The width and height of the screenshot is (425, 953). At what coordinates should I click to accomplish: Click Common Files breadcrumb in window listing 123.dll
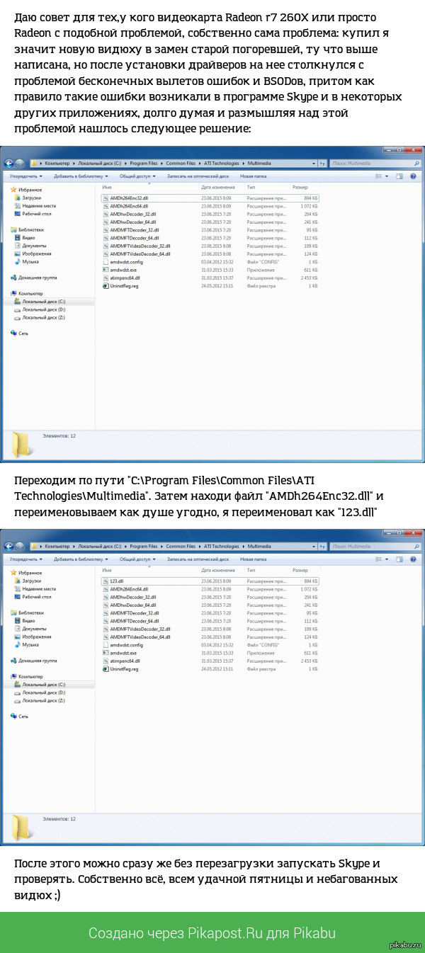click(181, 547)
